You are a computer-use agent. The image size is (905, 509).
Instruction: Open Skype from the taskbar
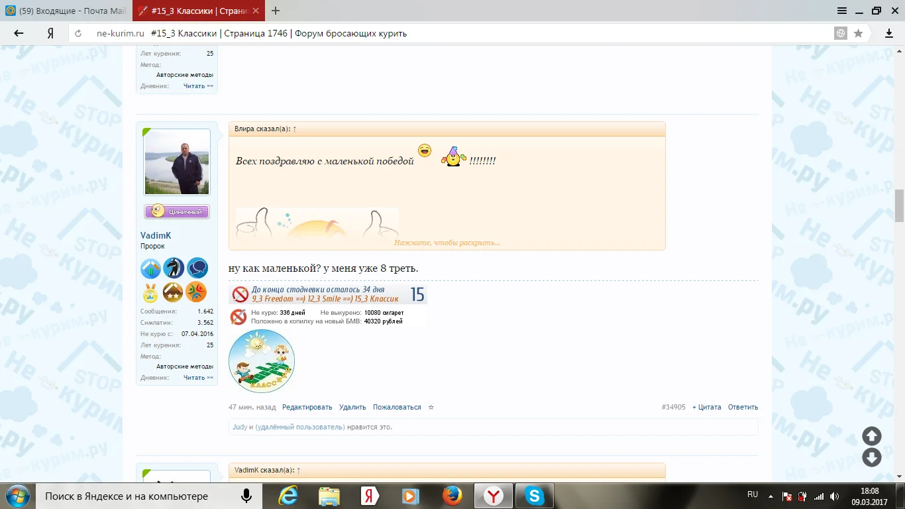535,496
